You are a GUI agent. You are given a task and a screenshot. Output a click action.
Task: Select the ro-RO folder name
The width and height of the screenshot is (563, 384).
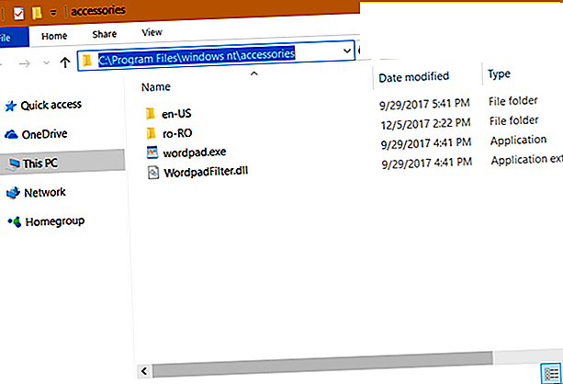tap(177, 133)
